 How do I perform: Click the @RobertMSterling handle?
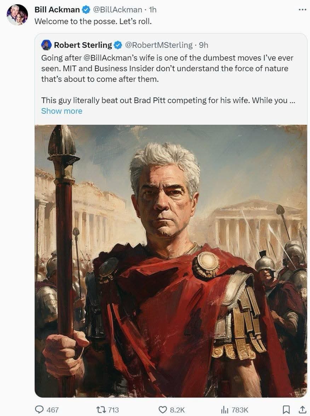click(159, 45)
